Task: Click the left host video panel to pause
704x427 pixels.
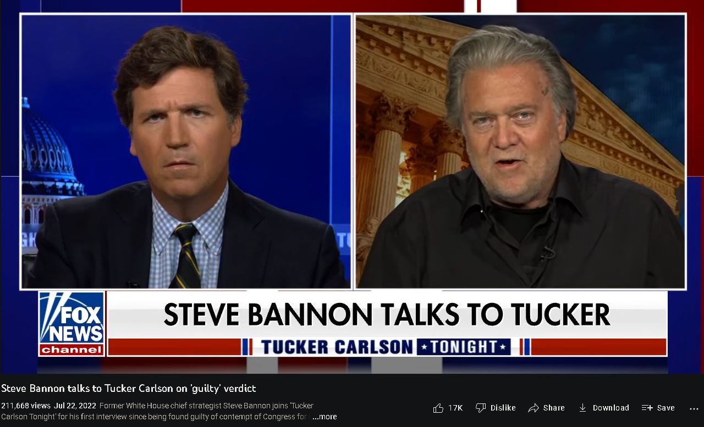Action: tap(186, 151)
